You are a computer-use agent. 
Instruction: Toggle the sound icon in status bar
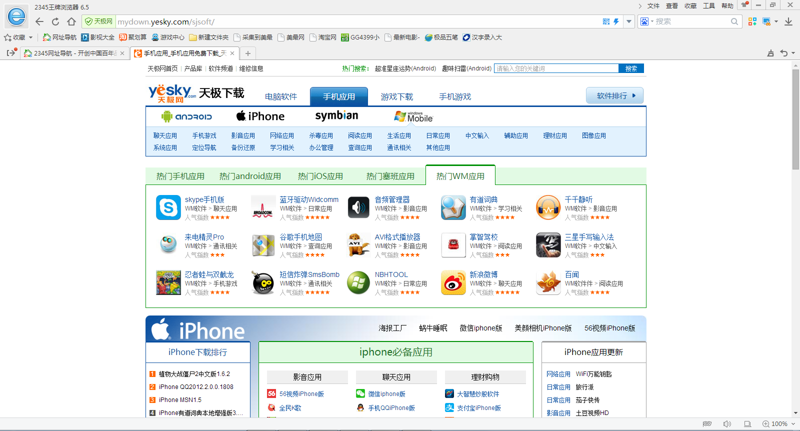(727, 424)
